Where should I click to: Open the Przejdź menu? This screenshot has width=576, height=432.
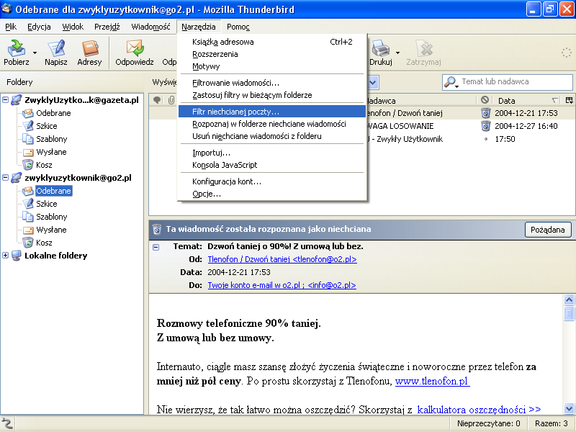pyautogui.click(x=107, y=27)
